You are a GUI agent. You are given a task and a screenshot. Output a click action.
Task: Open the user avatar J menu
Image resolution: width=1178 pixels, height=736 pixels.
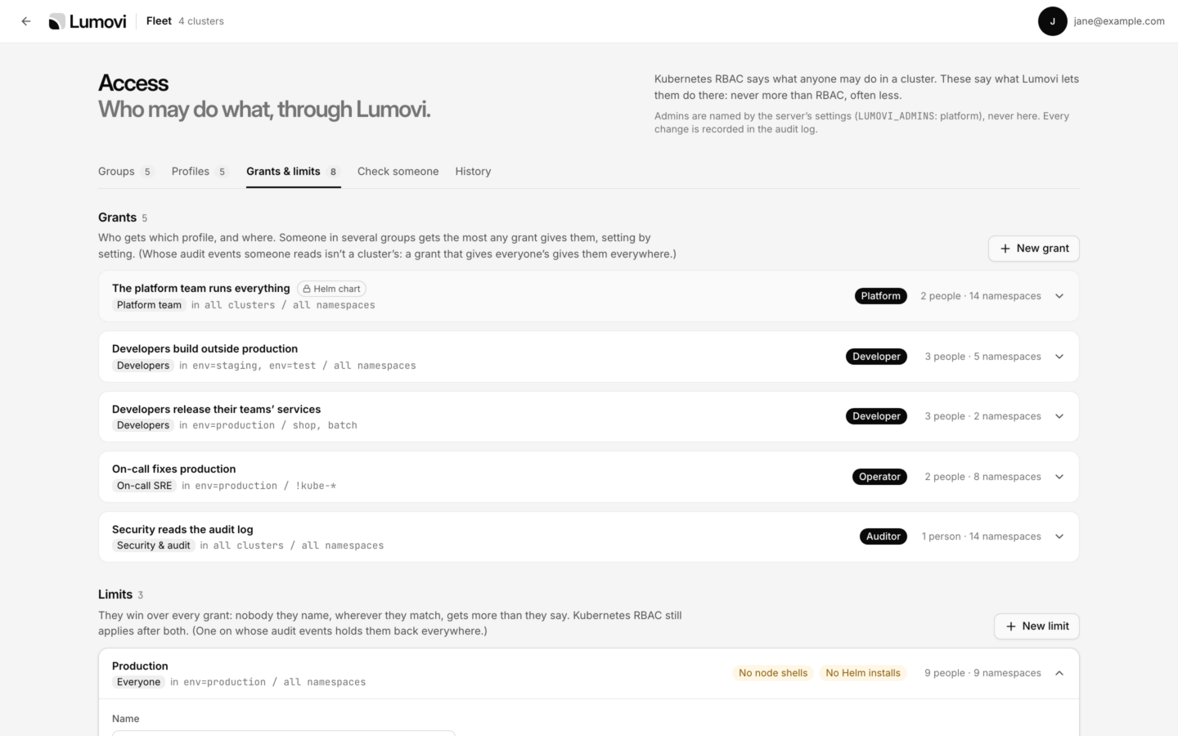click(x=1052, y=21)
